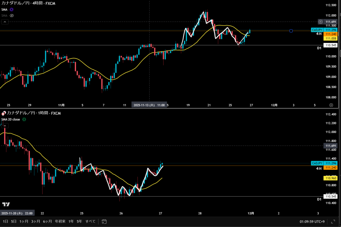341x227 pixels.
Task: Click the cyan CADJPY price label in upper chart
Action: click(317, 30)
